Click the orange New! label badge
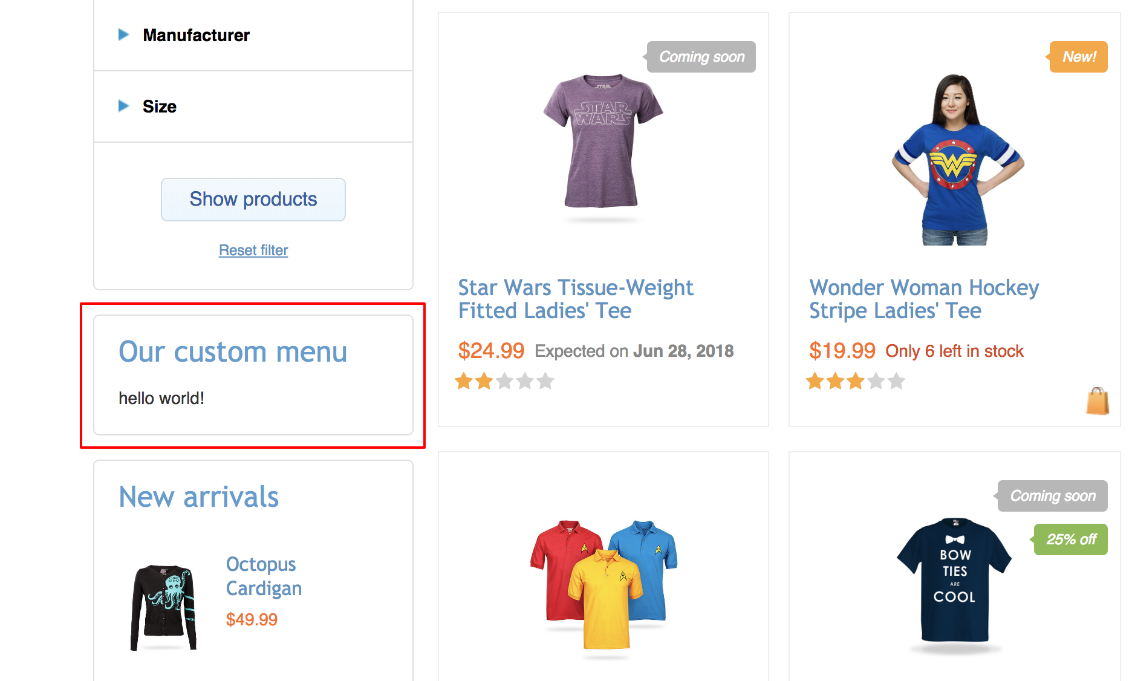 (1079, 57)
